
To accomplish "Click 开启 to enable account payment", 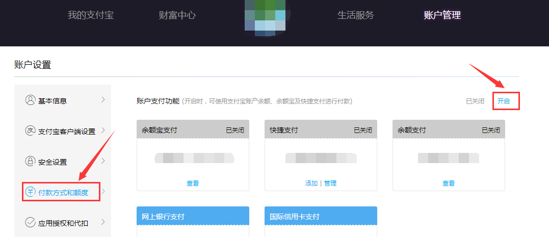I will [504, 101].
